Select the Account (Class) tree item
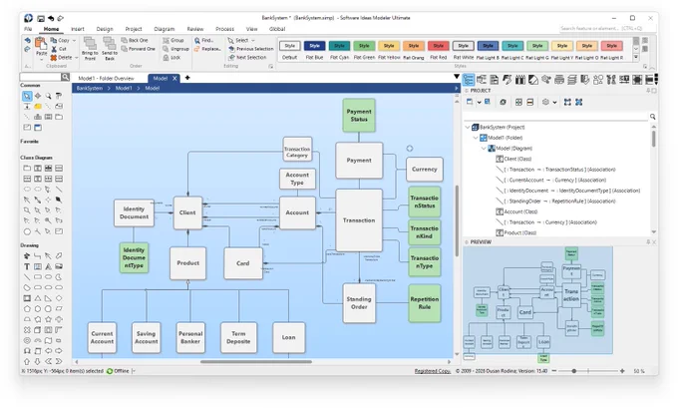The width and height of the screenshot is (678, 408). pyautogui.click(x=516, y=211)
